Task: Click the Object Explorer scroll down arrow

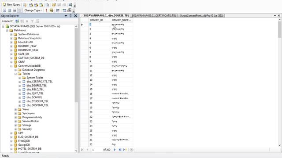Action: point(76,151)
